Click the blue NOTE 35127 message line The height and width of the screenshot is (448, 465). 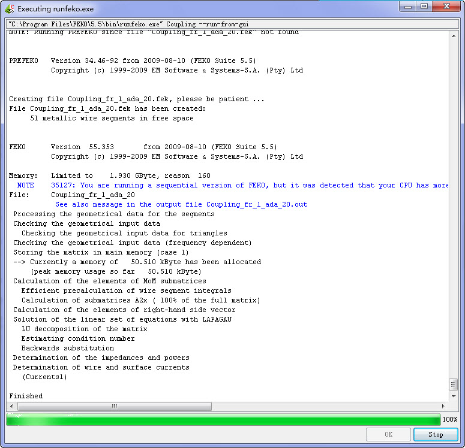pos(233,185)
